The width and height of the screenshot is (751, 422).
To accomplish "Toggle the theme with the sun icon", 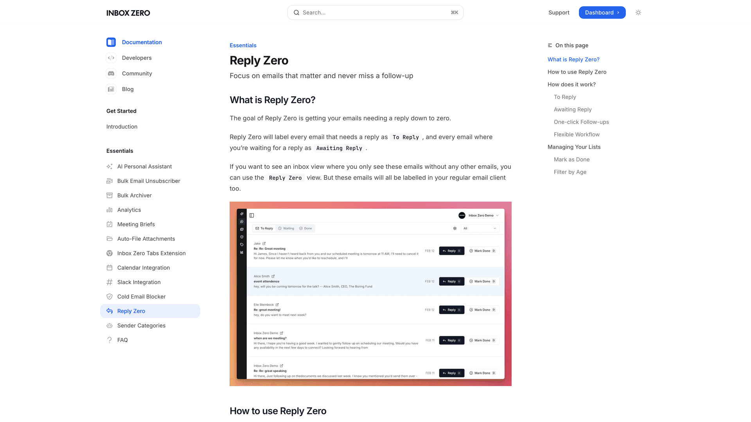I will (638, 12).
